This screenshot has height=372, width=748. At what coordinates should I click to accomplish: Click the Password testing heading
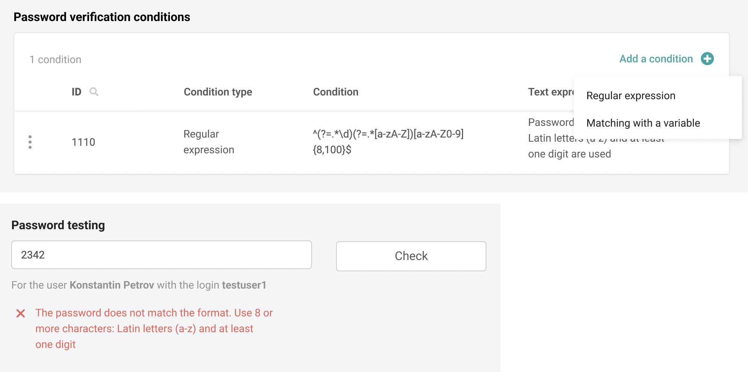58,225
